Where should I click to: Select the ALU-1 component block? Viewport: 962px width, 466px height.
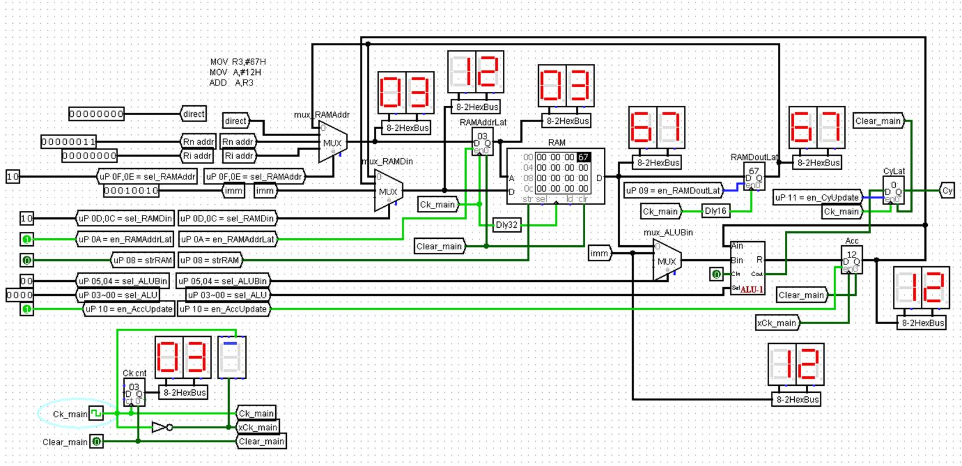pos(748,267)
